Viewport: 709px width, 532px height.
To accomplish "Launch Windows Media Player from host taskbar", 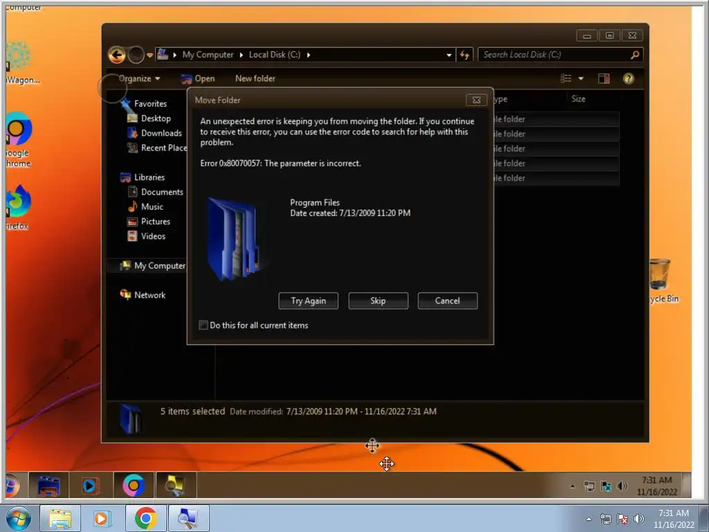I will click(102, 518).
